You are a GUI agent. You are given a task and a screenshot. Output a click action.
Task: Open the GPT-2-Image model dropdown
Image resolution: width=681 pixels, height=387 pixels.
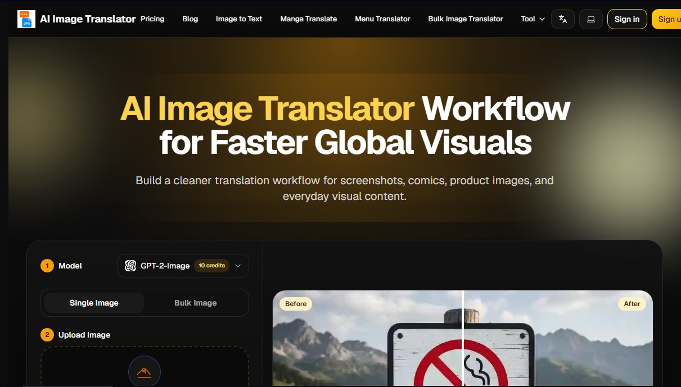183,266
